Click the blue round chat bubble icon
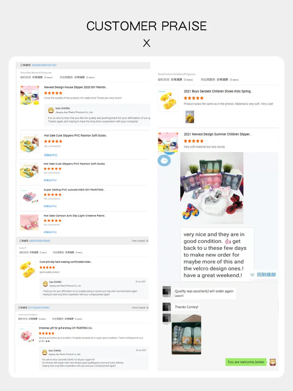Viewport: 293px width, 391px height. tap(164, 161)
